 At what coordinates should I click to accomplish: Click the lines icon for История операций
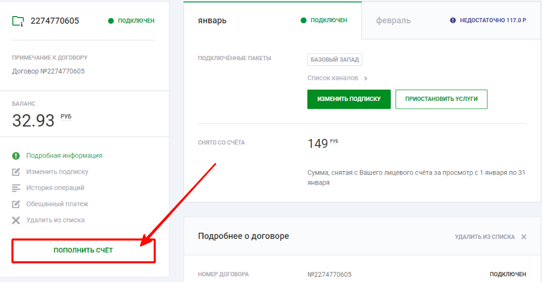[x=16, y=188]
